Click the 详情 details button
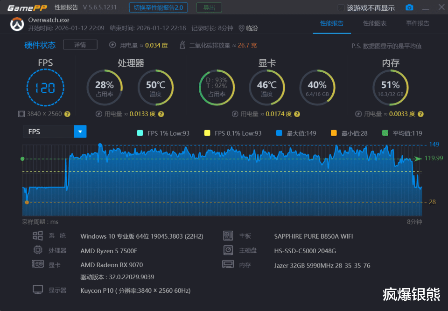The height and width of the screenshot is (311, 448). (80, 45)
